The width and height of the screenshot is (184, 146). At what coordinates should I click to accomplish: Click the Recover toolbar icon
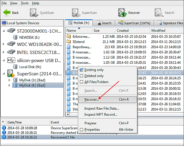pos(123,13)
